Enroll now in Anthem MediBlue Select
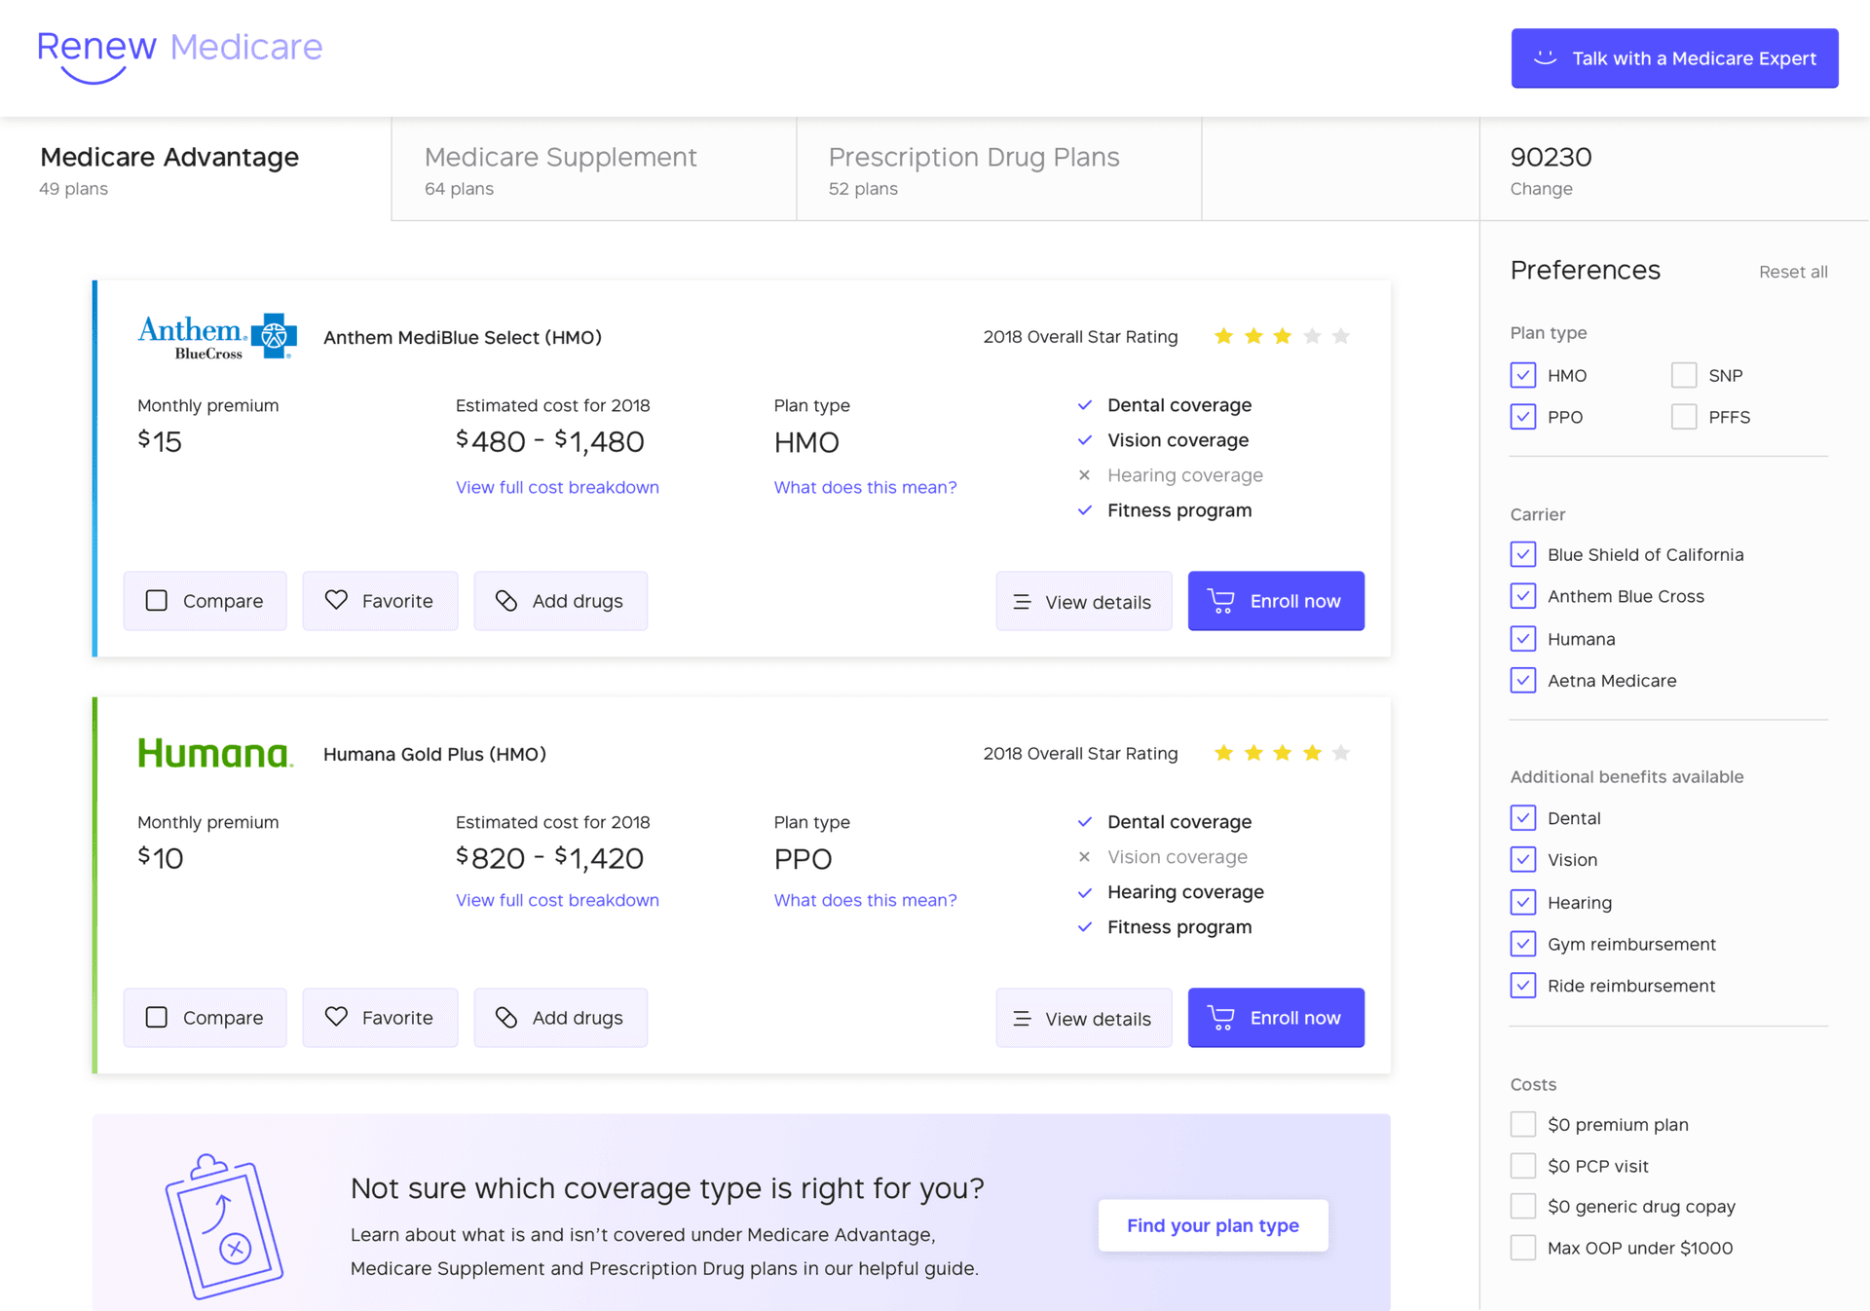Viewport: 1870px width, 1311px height. (1276, 601)
